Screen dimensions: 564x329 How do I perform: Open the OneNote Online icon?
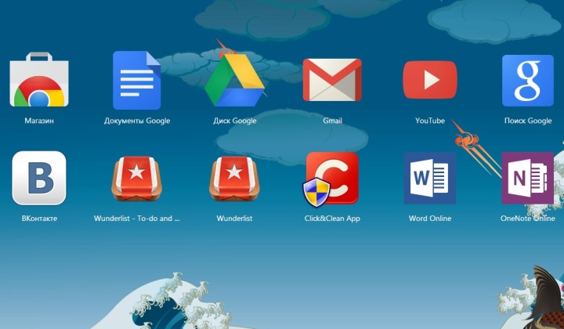point(528,178)
